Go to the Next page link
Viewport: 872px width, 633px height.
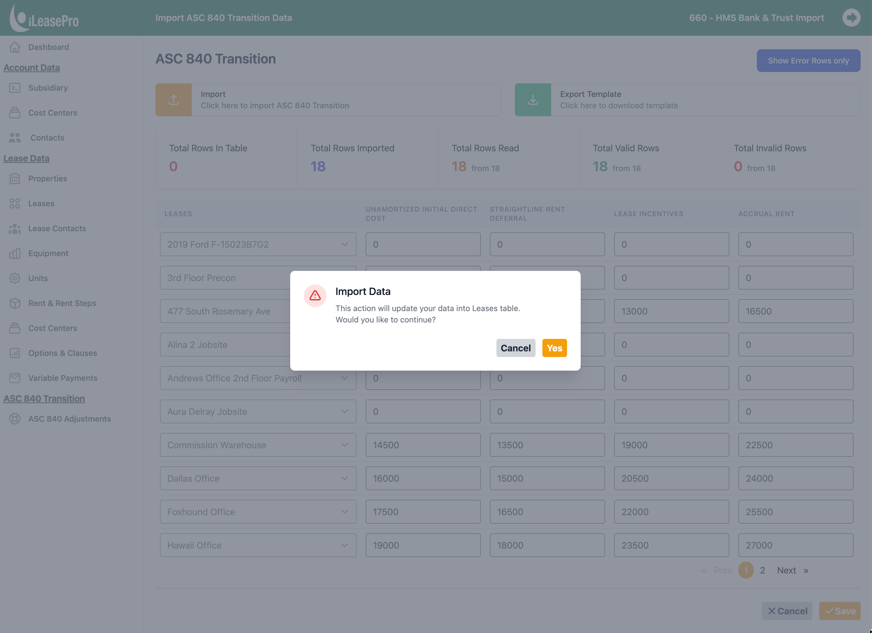click(786, 570)
